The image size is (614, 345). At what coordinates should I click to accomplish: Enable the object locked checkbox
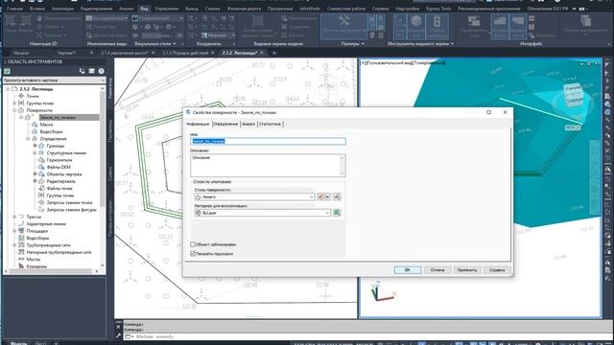(193, 244)
